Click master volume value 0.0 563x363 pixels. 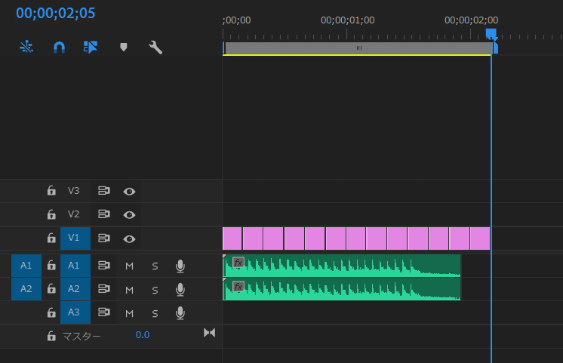[143, 334]
